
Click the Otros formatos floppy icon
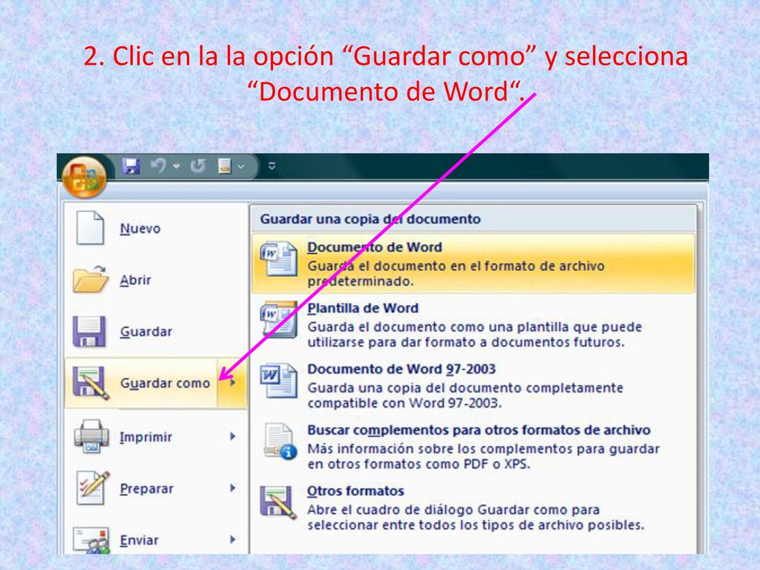[x=278, y=502]
